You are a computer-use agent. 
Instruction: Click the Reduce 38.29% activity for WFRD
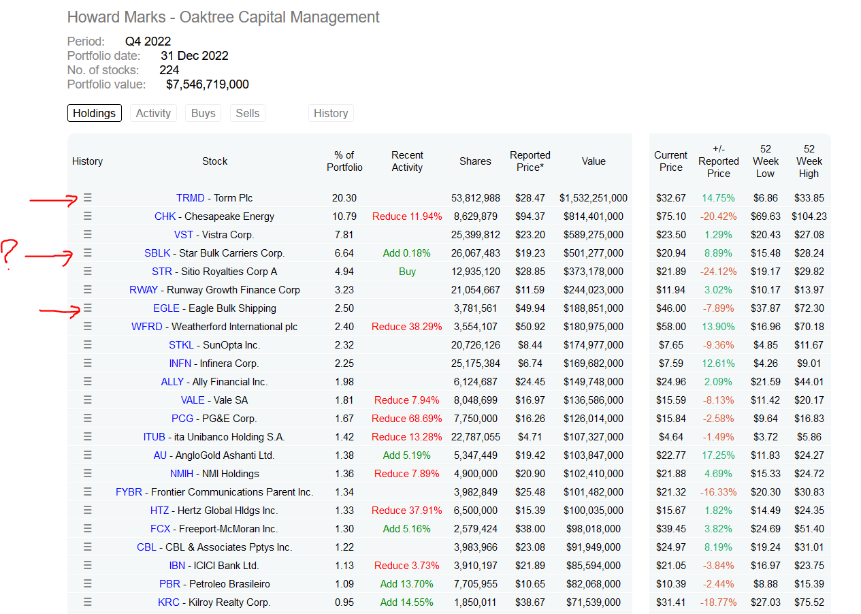pyautogui.click(x=407, y=327)
